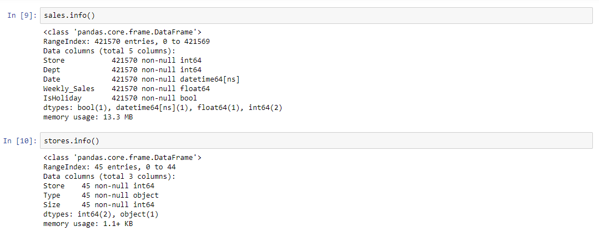Click the IsHoliday bool output row

[x=120, y=98]
